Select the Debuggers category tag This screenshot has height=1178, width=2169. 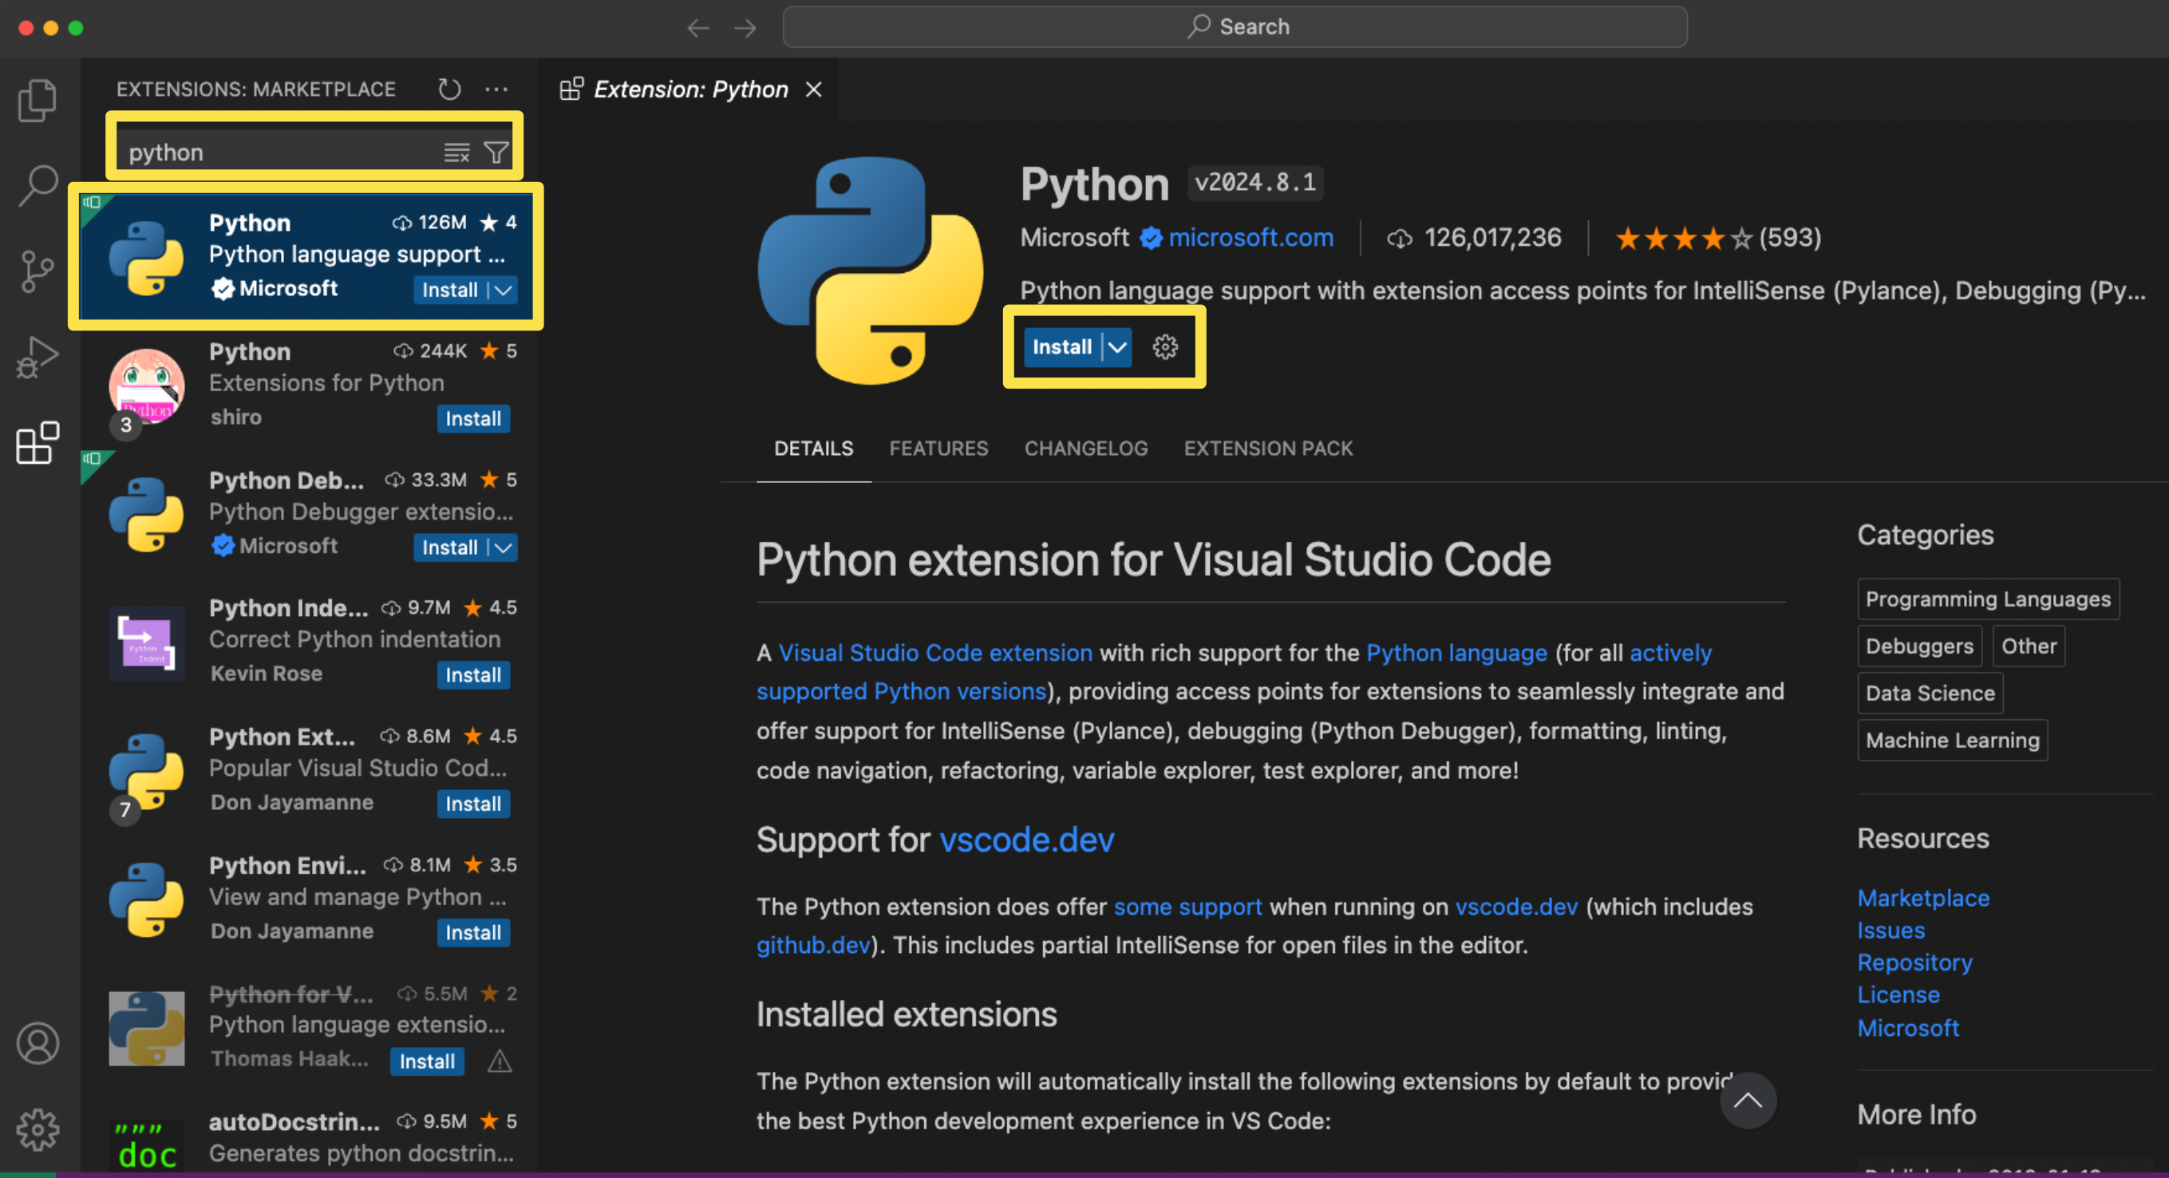[x=1919, y=646]
